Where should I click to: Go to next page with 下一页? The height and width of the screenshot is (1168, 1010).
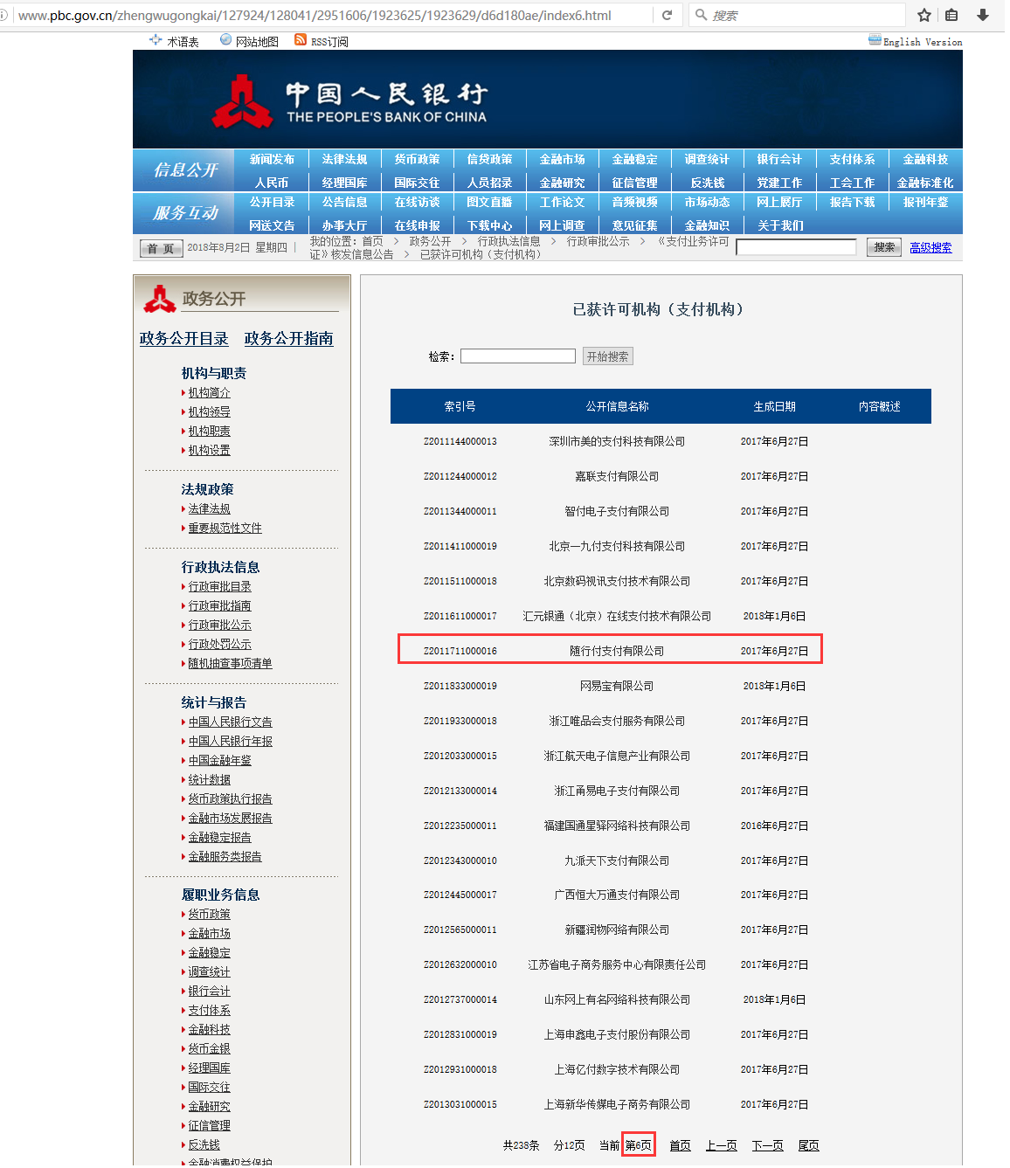(x=767, y=1146)
